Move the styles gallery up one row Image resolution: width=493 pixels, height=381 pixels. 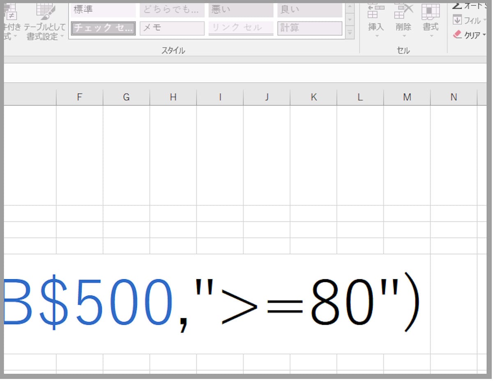click(350, 8)
